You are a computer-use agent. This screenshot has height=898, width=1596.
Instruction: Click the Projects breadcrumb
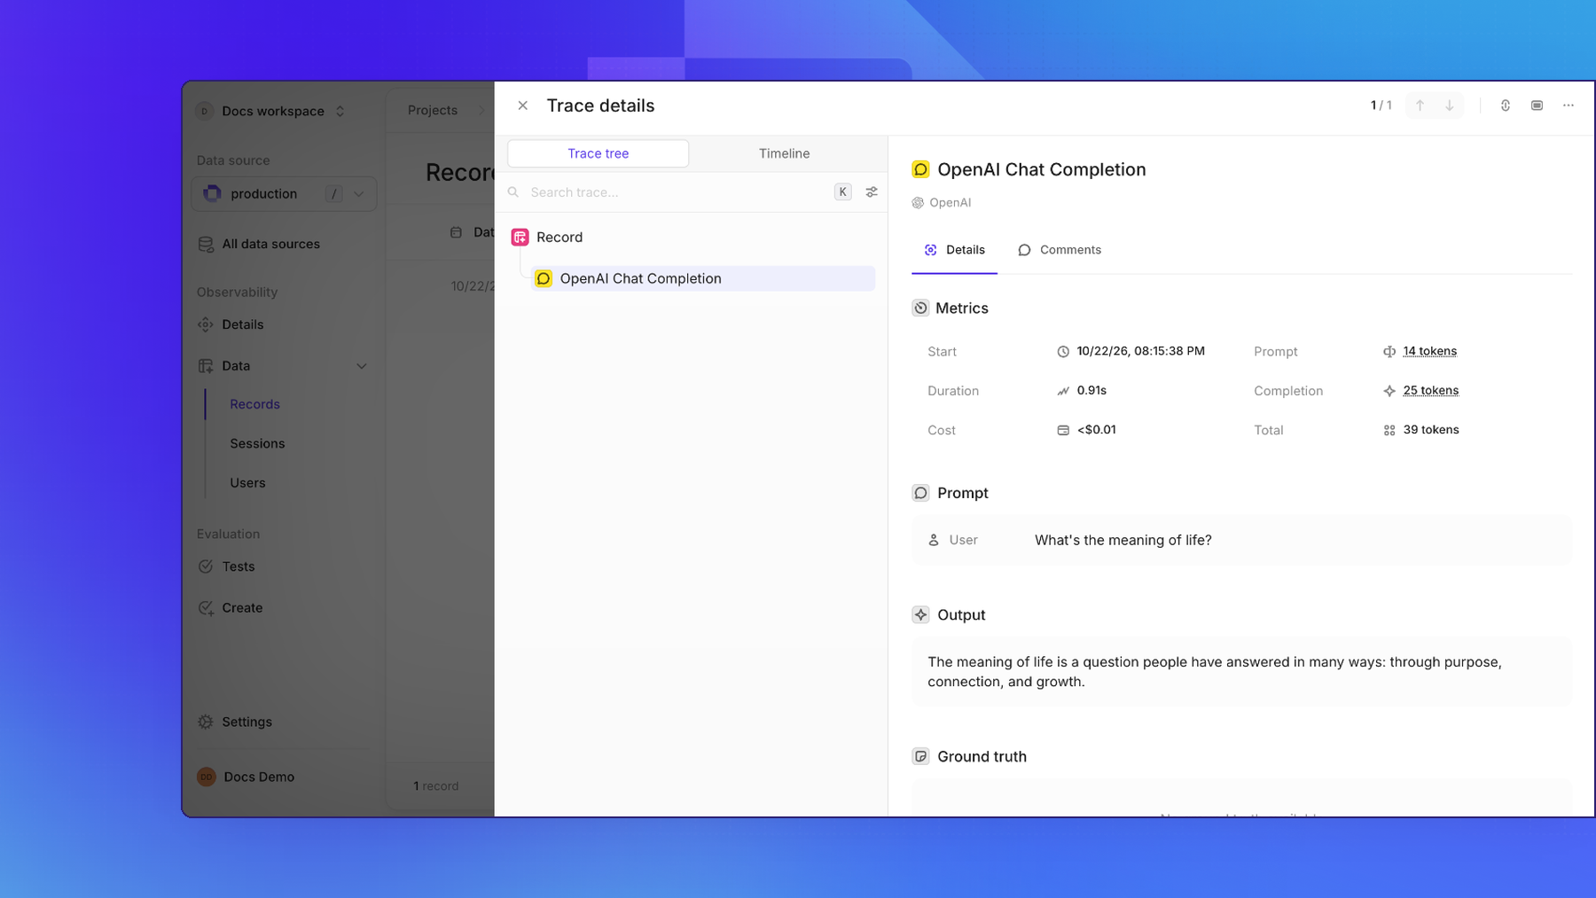[432, 110]
